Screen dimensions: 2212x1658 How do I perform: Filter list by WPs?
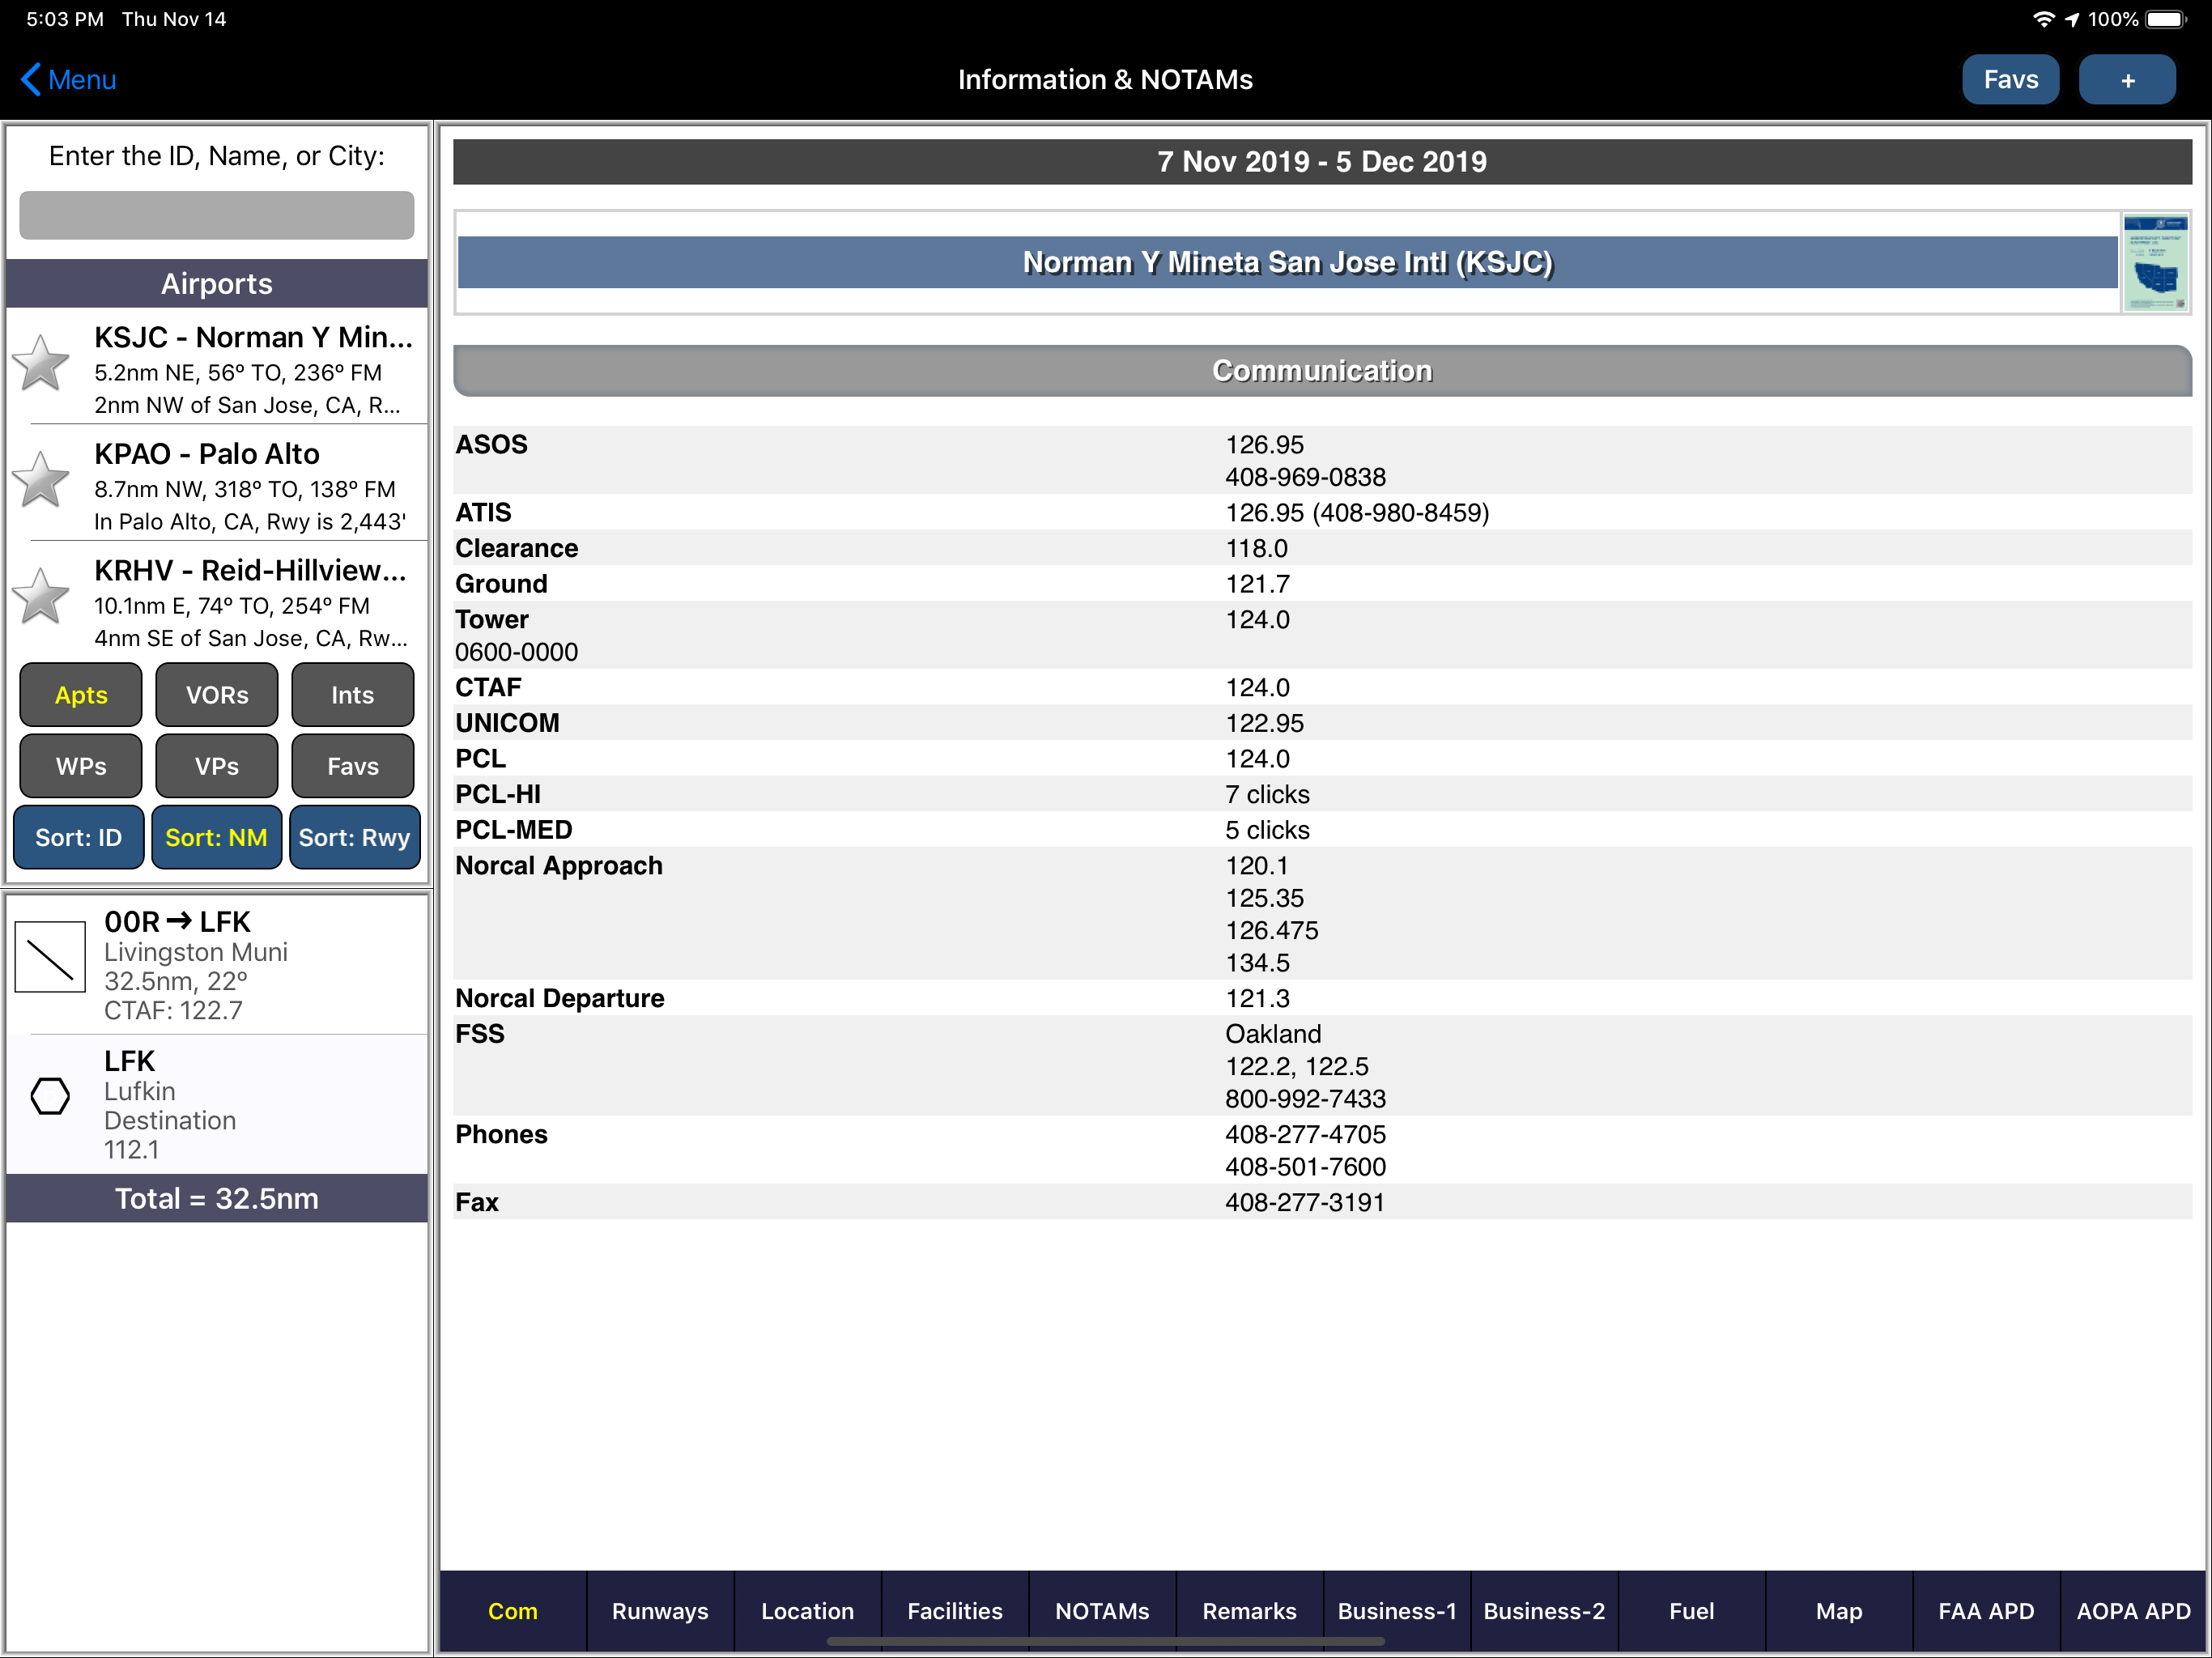tap(81, 766)
